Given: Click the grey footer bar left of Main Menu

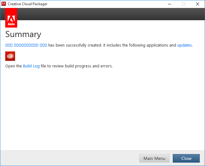Looking at the screenshot, I should point(68,158).
